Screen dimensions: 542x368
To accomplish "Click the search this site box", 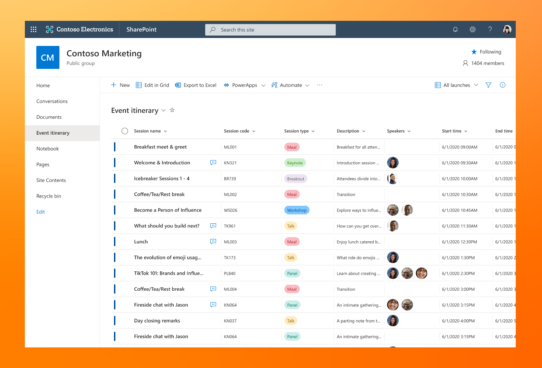I will (270, 30).
